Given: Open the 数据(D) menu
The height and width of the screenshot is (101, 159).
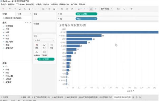Looking at the screenshot, I should [11, 4].
